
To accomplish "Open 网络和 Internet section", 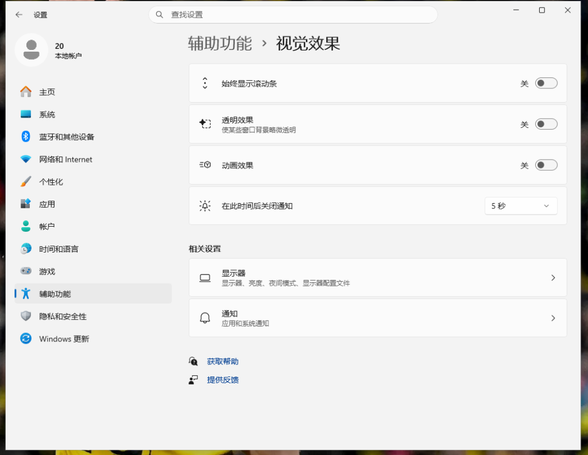I will tap(93, 160).
